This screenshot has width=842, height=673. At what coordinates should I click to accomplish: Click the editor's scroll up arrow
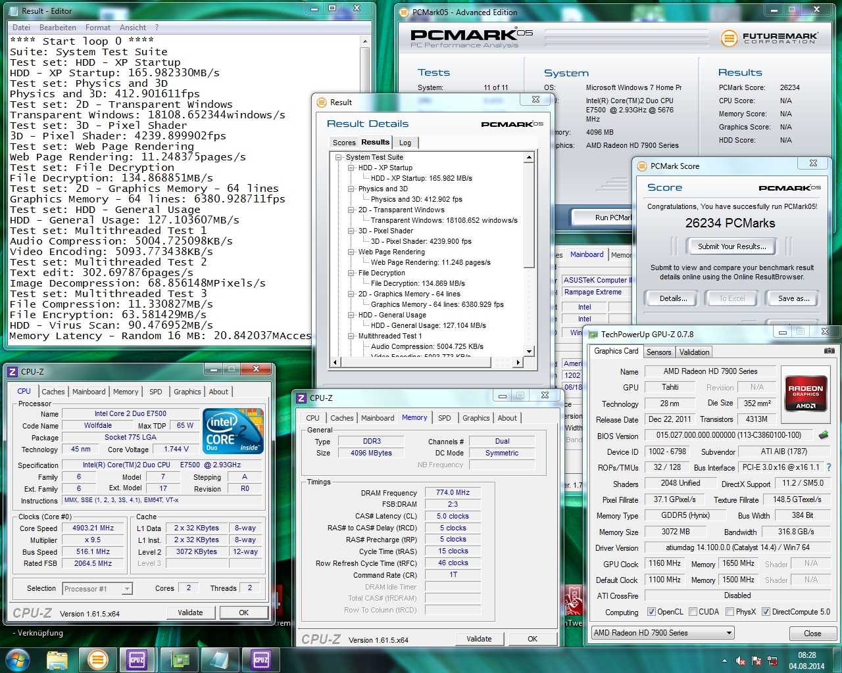(x=365, y=41)
